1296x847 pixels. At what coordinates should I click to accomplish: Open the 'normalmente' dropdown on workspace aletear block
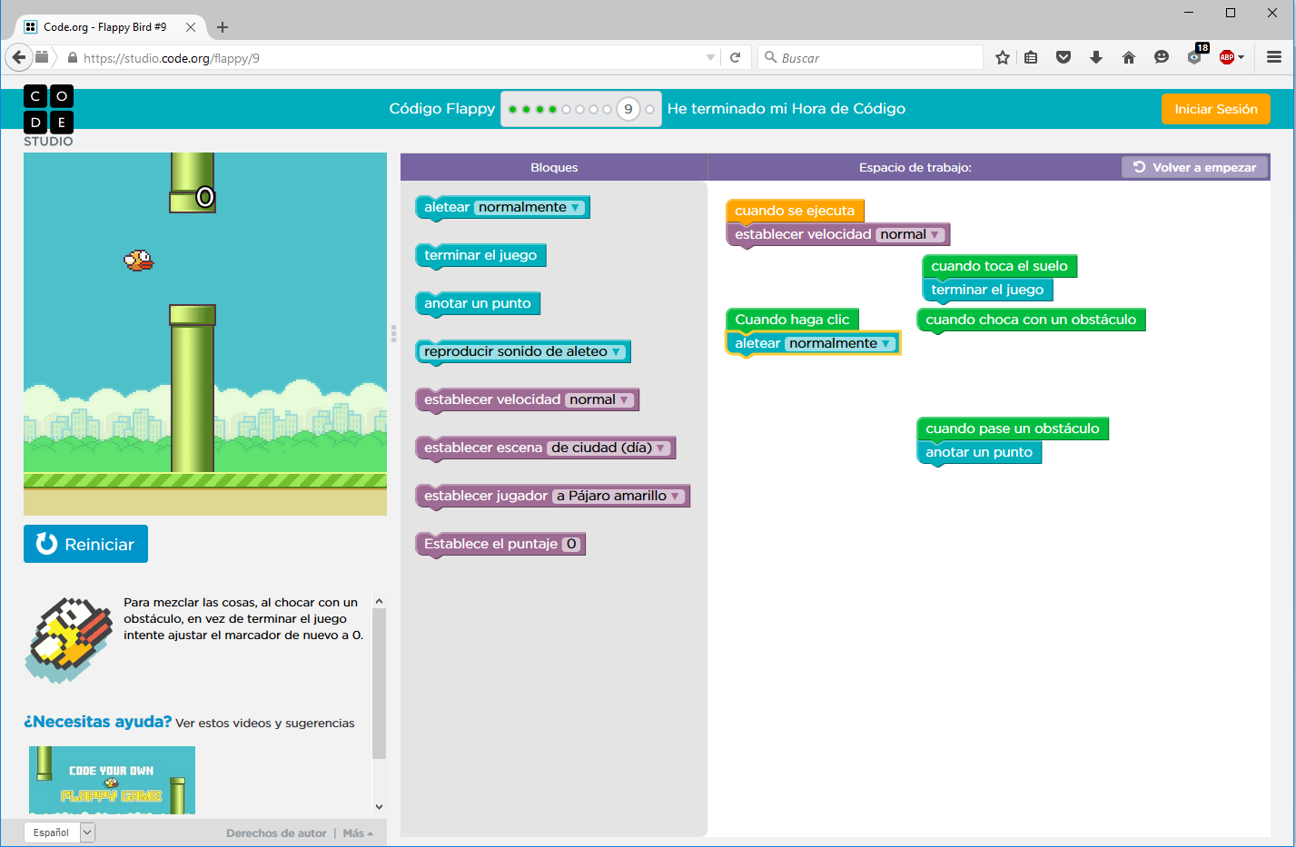pos(840,343)
